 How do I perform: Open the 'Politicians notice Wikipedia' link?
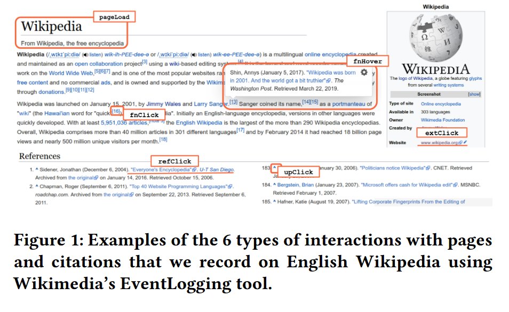(x=393, y=168)
